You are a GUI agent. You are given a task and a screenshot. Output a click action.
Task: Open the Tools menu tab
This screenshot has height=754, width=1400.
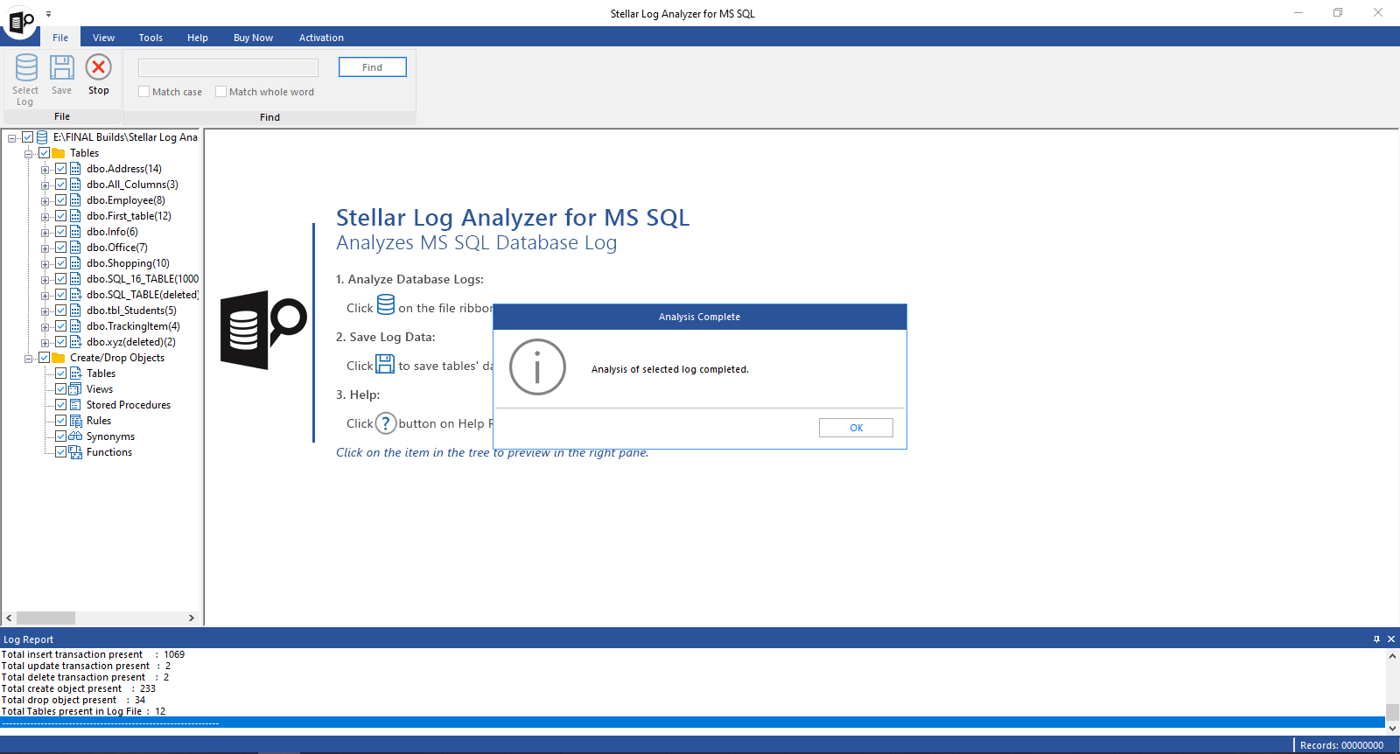[x=150, y=38]
